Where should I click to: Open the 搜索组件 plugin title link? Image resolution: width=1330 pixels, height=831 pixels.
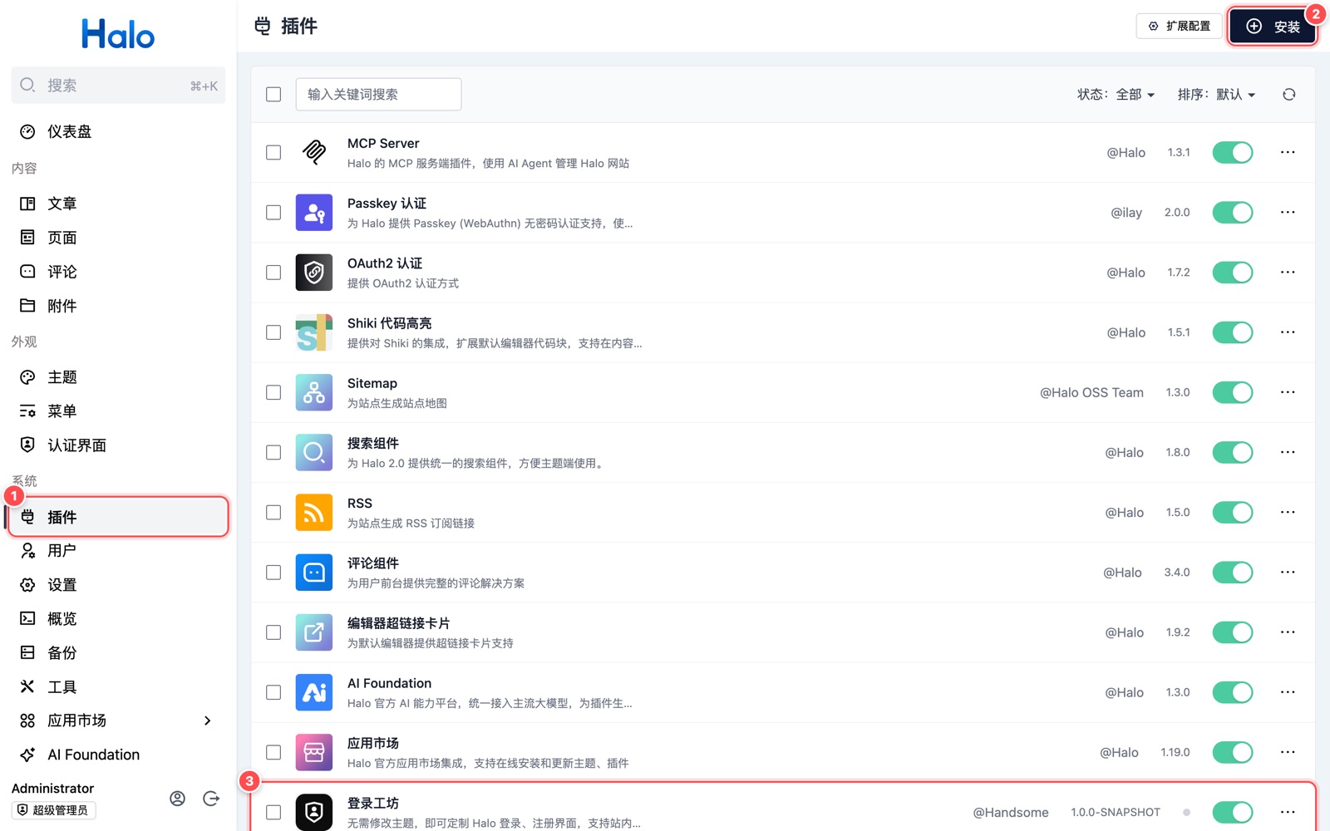pyautogui.click(x=373, y=444)
